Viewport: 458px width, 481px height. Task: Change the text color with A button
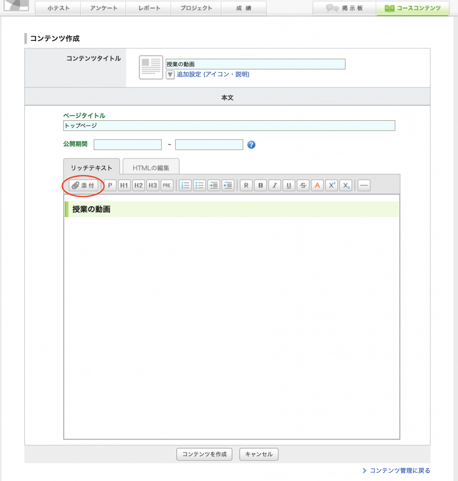coord(317,186)
